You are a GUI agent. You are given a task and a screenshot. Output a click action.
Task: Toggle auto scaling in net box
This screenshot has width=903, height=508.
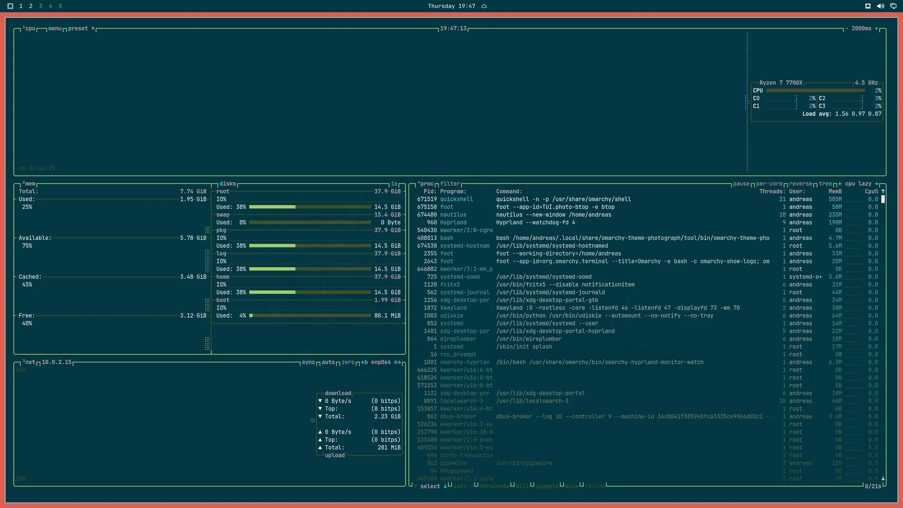(328, 362)
